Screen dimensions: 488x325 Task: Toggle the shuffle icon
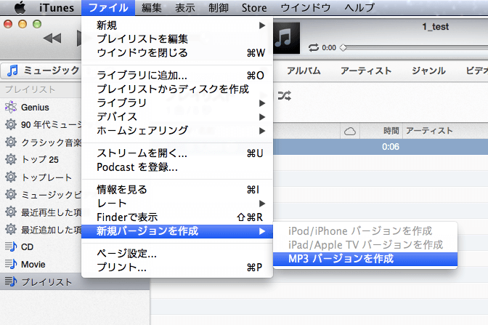pyautogui.click(x=285, y=95)
